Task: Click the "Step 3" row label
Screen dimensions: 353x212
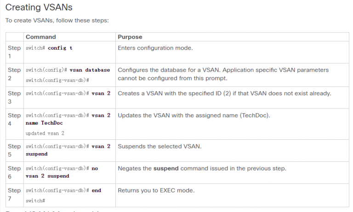Action: [x=14, y=97]
